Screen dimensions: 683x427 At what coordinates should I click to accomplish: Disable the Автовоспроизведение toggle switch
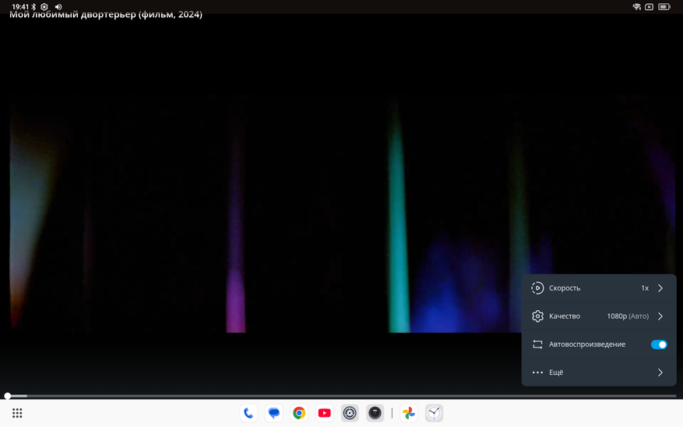coord(659,344)
